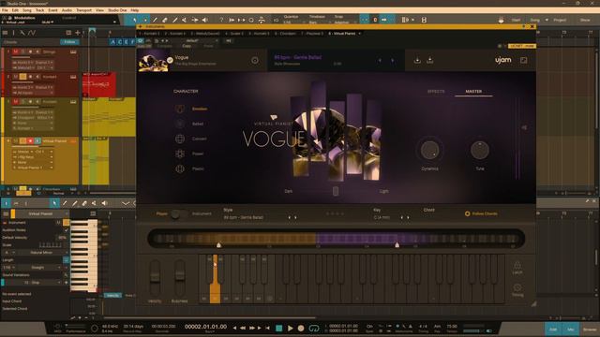The image size is (600, 337).
Task: Select the Eraser tool in main toolbar
Action: pyautogui.click(x=165, y=20)
